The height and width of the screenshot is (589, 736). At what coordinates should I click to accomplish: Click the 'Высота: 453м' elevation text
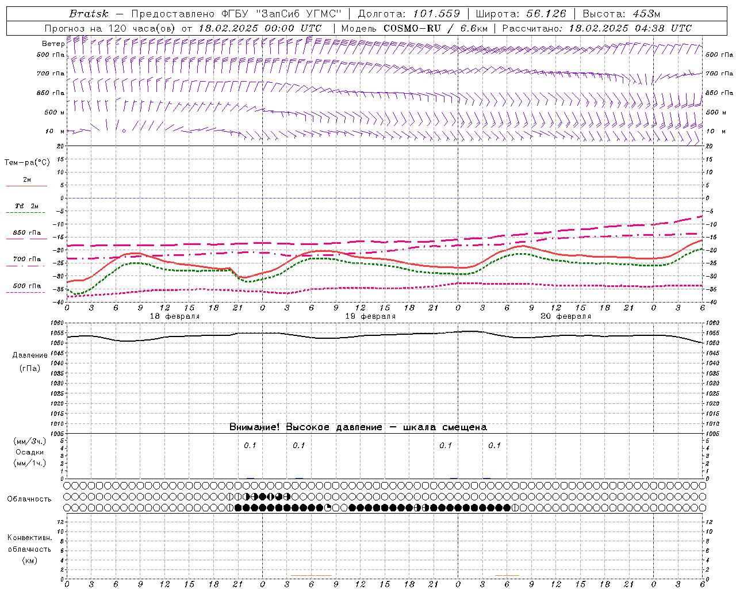[x=622, y=14]
